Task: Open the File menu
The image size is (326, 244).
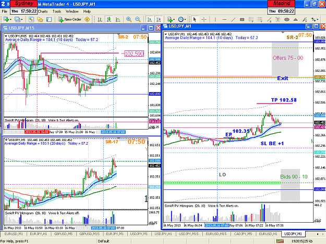Action: point(4,11)
